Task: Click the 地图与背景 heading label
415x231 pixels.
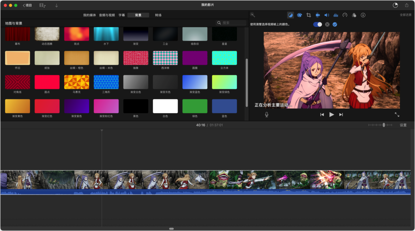Action: pos(13,23)
